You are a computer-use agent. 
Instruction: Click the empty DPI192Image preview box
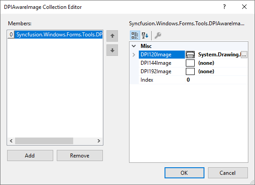click(x=190, y=71)
